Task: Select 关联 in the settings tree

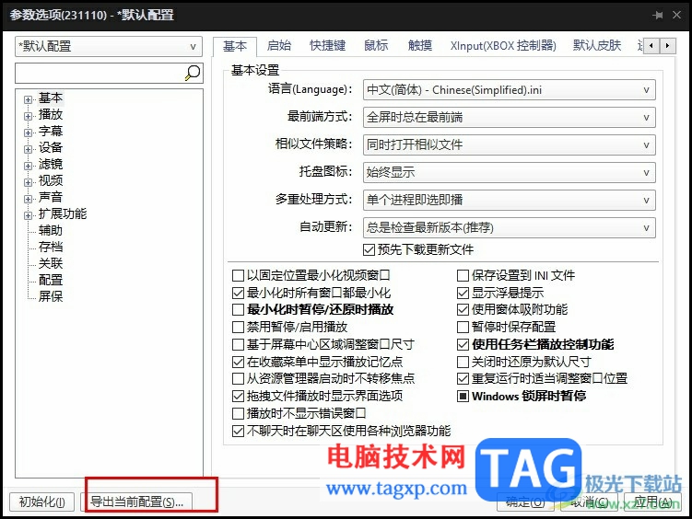Action: point(51,263)
